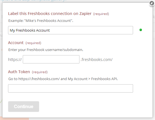Click the required tag beside Auth Token

(x=40, y=72)
